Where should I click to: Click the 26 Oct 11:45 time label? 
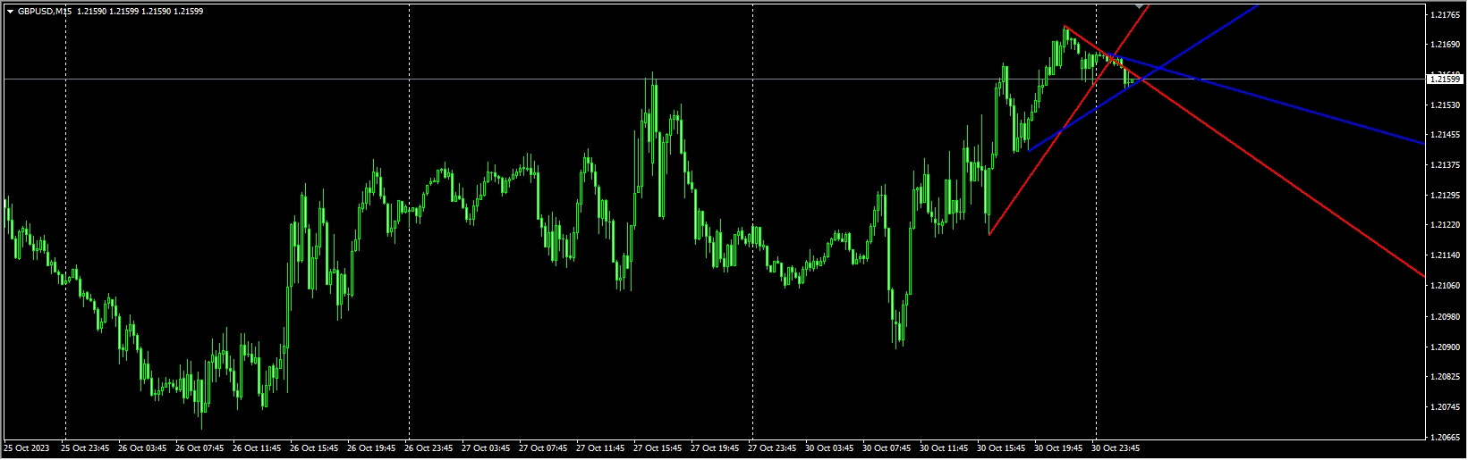tap(257, 448)
